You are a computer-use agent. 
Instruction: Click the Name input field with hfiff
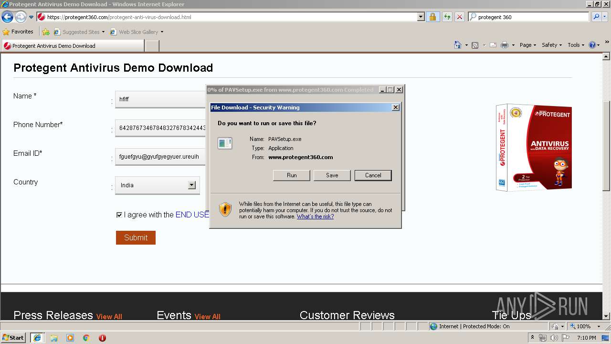(x=160, y=99)
